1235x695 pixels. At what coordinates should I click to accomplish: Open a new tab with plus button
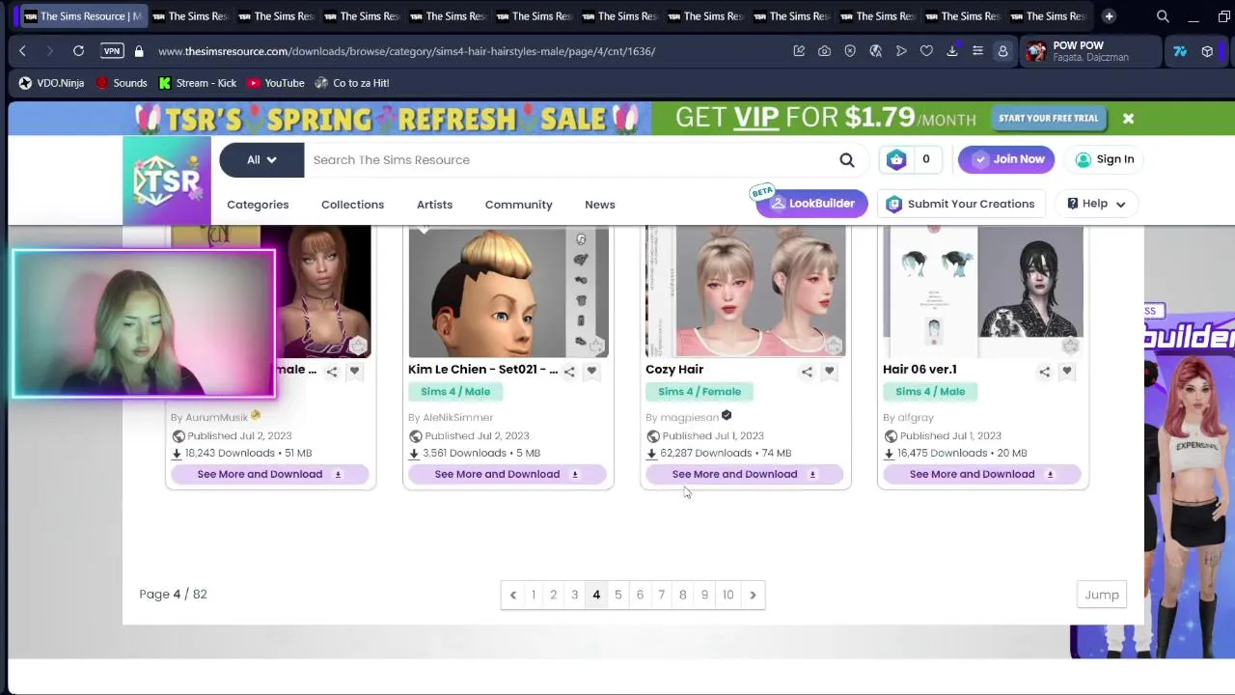[x=1109, y=16]
